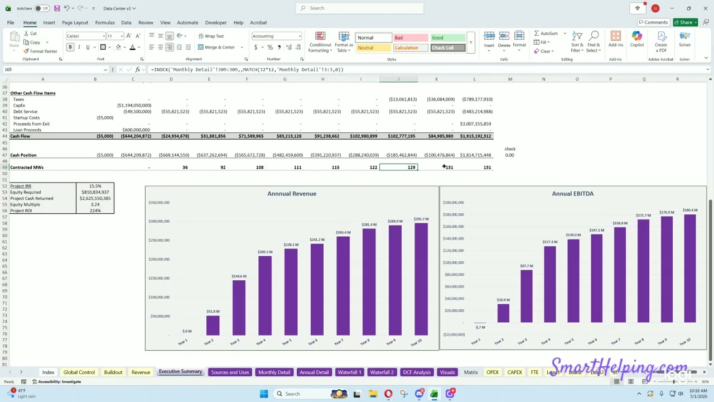Open Sort & Filter options
The width and height of the screenshot is (714, 402).
pos(577,42)
